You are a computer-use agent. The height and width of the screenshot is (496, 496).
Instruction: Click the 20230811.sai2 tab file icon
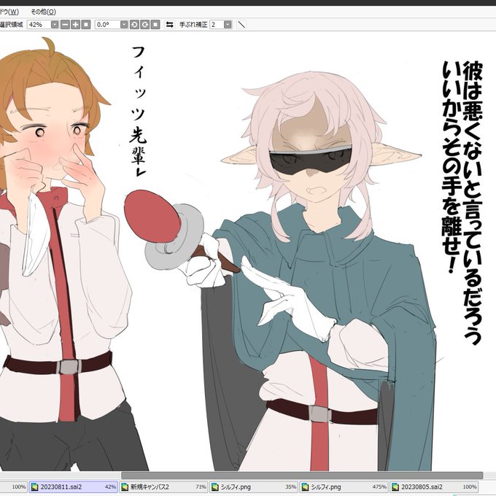[x=34, y=487]
